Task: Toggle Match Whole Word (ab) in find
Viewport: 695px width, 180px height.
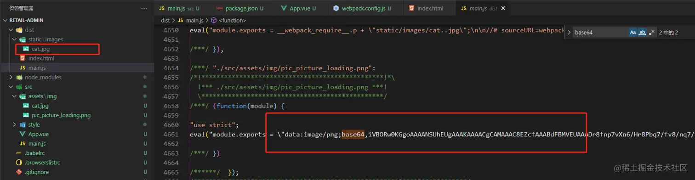Action: (x=643, y=33)
